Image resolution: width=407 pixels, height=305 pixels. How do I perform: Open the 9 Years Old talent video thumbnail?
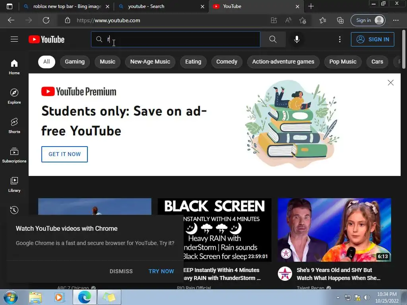[x=334, y=230]
